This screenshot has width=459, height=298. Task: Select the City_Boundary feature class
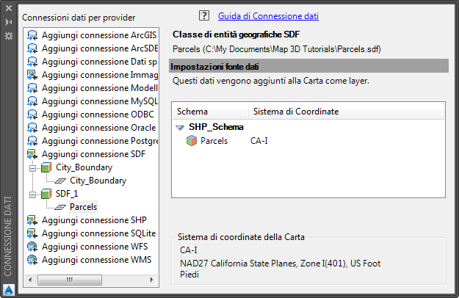point(98,181)
